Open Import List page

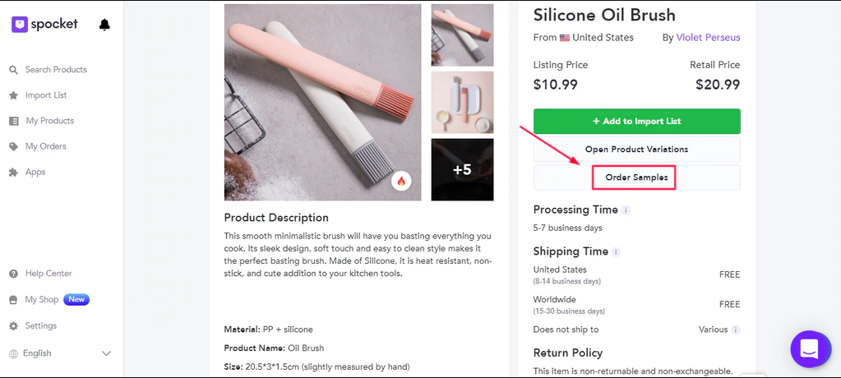click(45, 95)
